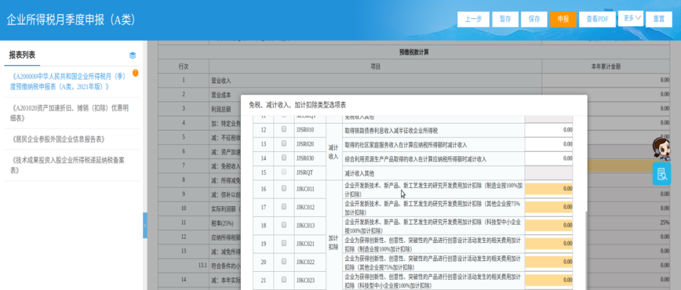Open the cartoon assistant avatar
Viewport: 681px width, 290px height.
[x=661, y=149]
